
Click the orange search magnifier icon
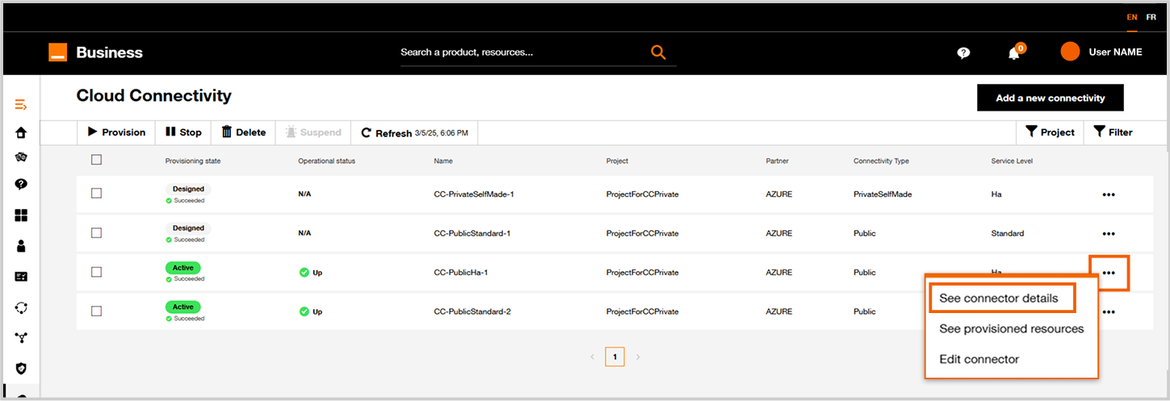[659, 52]
